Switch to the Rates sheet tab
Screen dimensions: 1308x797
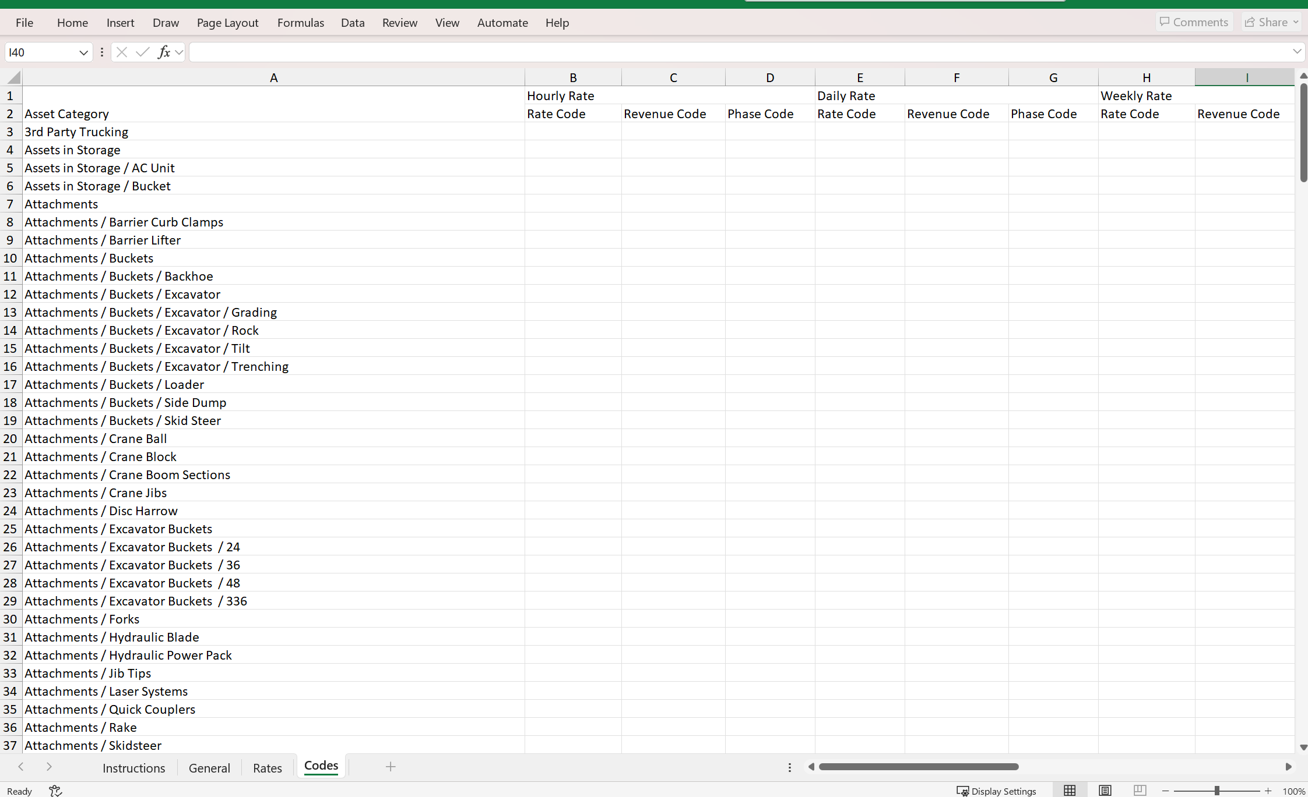[268, 768]
